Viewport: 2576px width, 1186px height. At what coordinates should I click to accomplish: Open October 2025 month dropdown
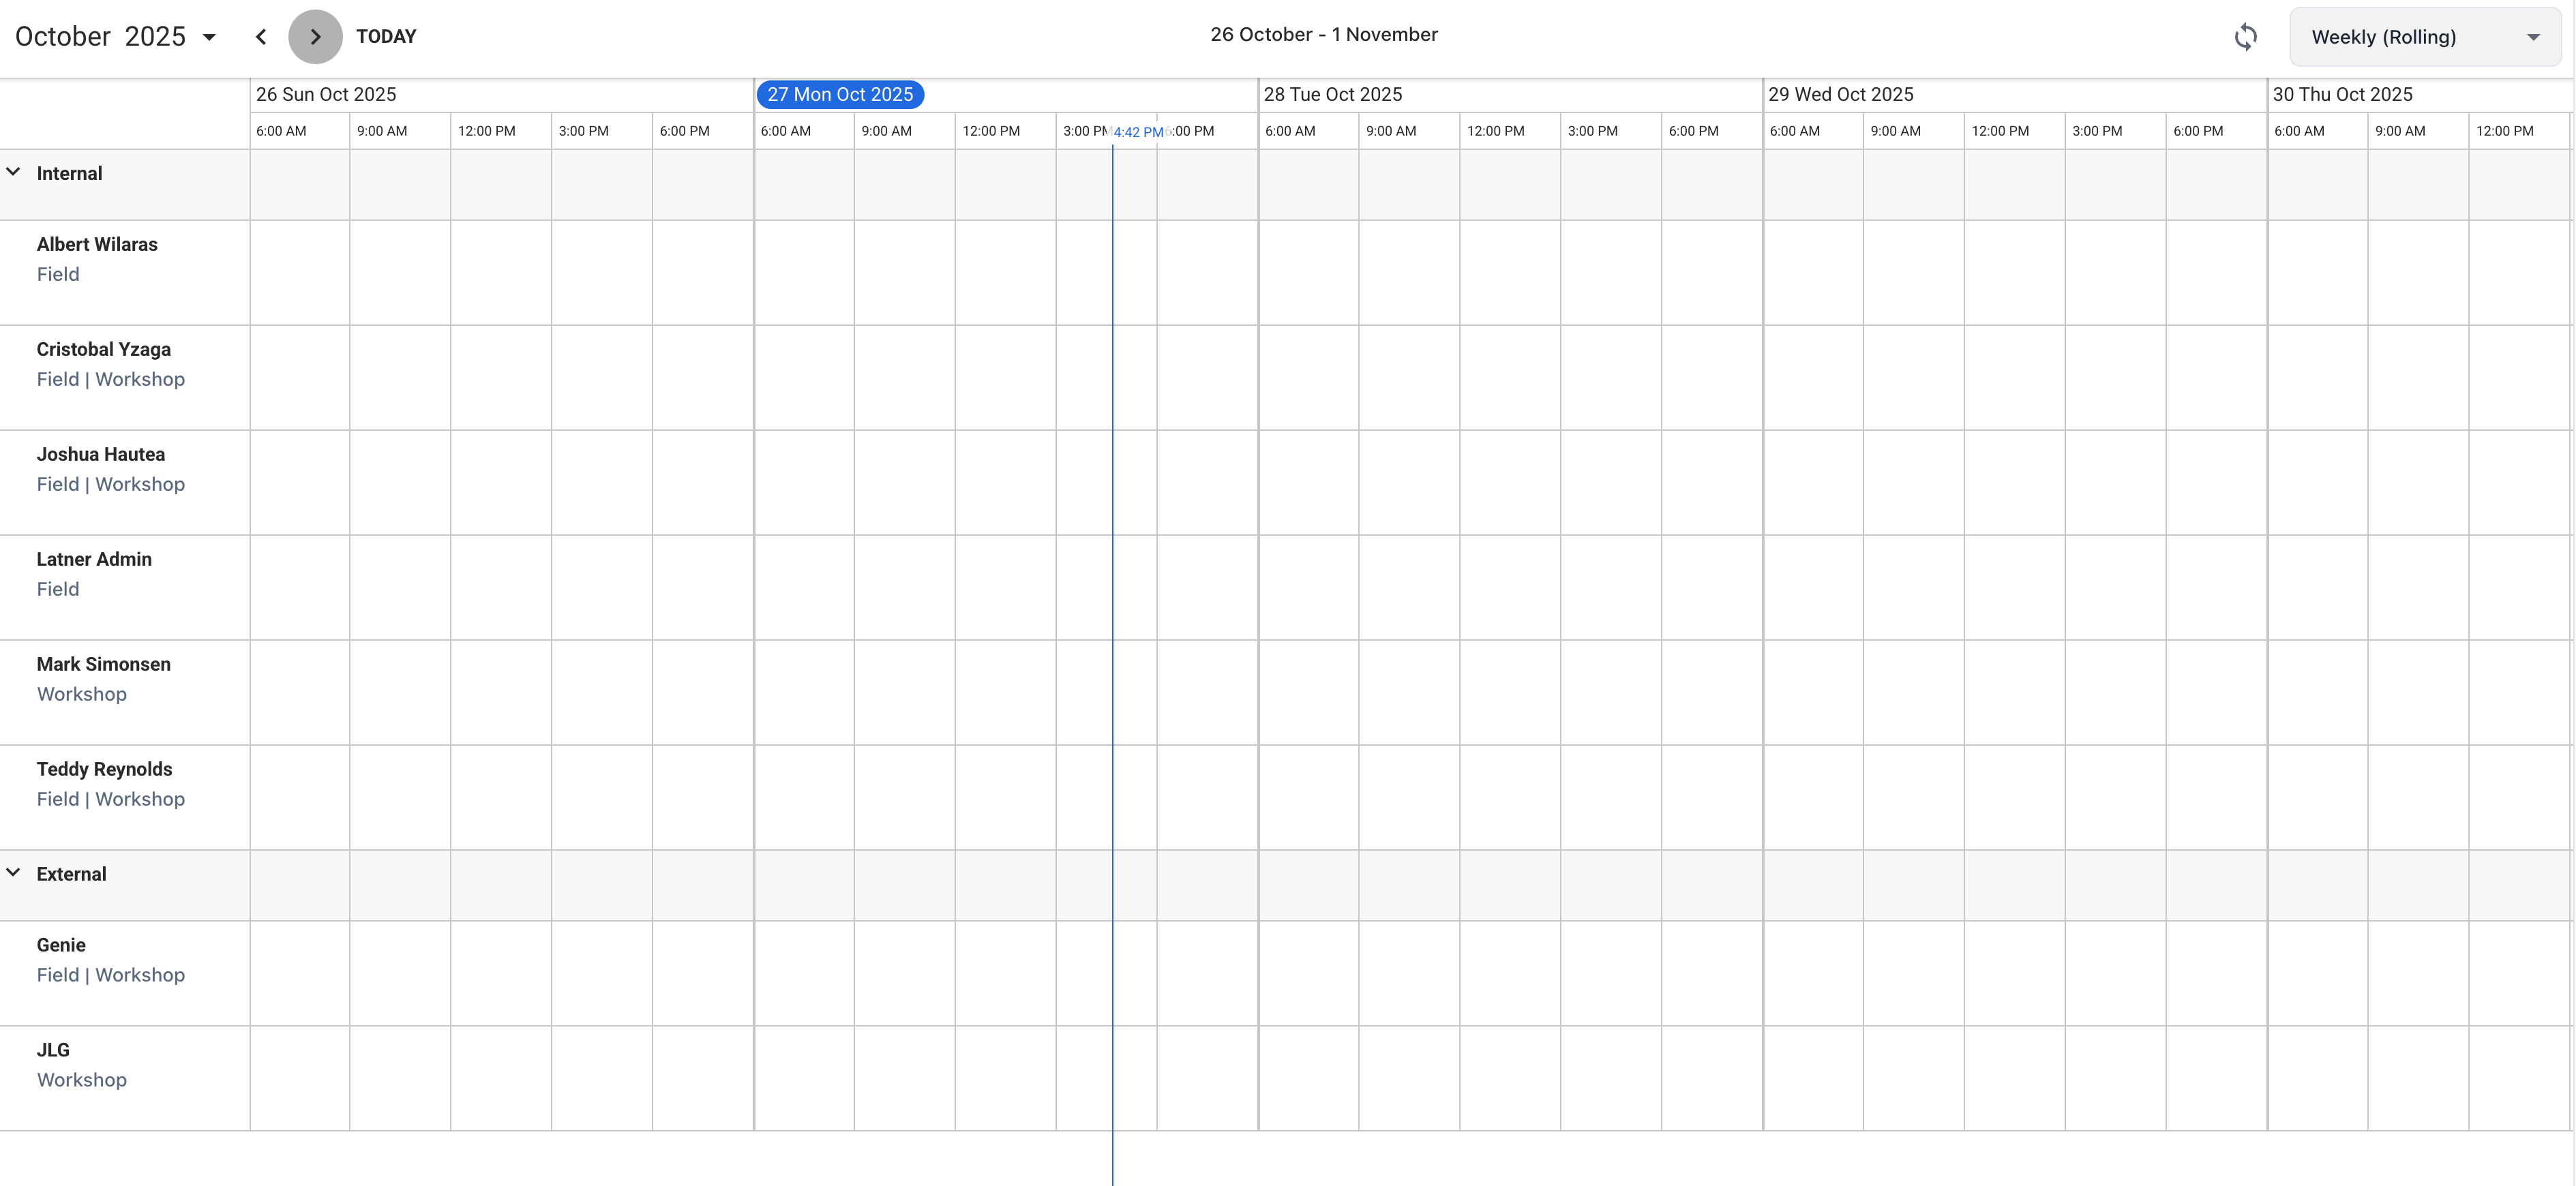point(116,37)
